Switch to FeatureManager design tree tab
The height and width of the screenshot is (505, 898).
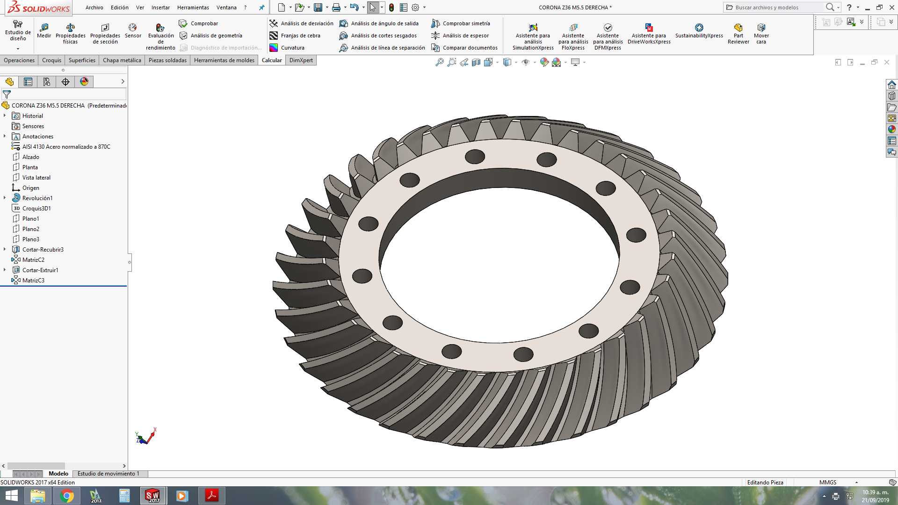(x=9, y=82)
